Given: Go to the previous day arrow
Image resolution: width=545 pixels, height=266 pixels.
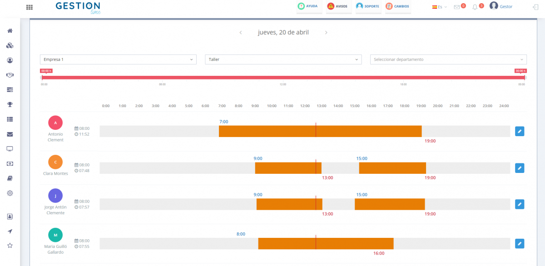Looking at the screenshot, I should click(241, 33).
